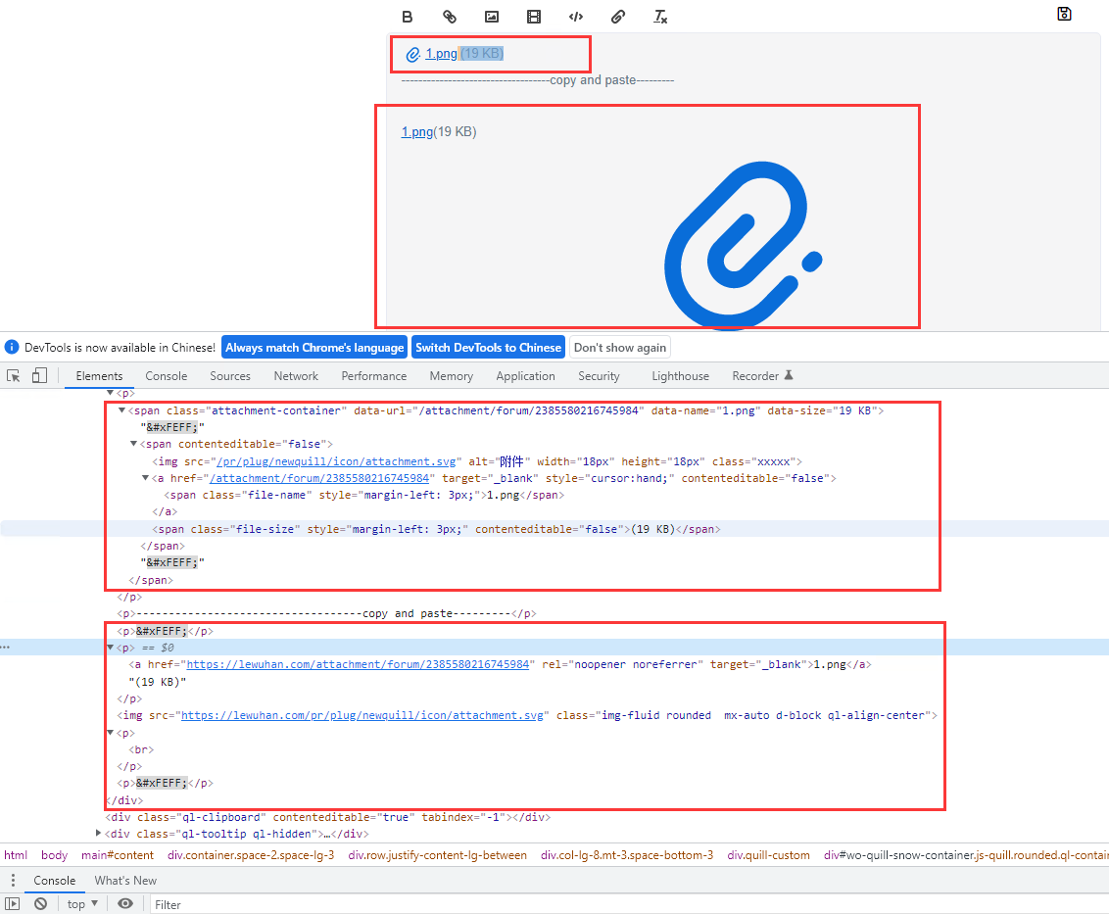Click the ellipsis beside the selected DOM node
Image resolution: width=1109 pixels, height=914 pixels.
6,648
